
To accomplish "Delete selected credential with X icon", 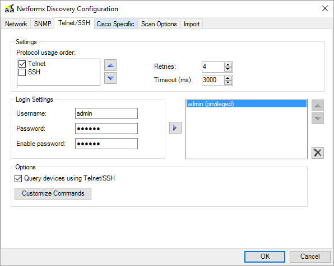I will [318, 153].
